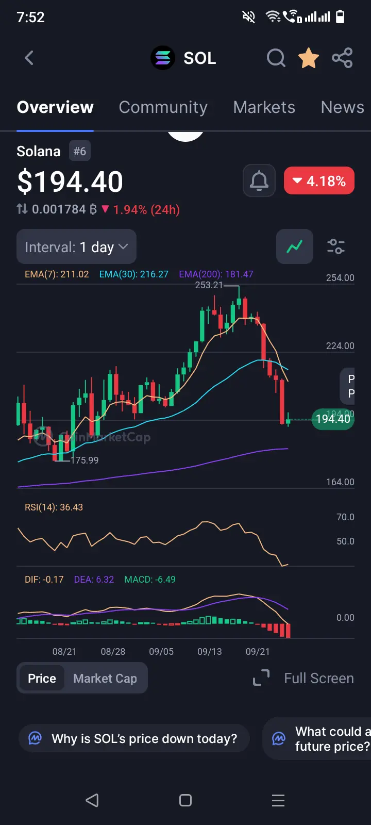Switch chart type with green line icon

(x=295, y=246)
